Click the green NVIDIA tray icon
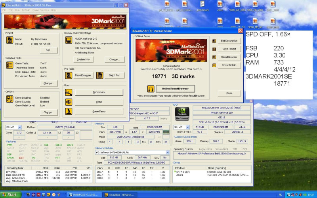The width and height of the screenshot is (317, 198). coord(304,195)
